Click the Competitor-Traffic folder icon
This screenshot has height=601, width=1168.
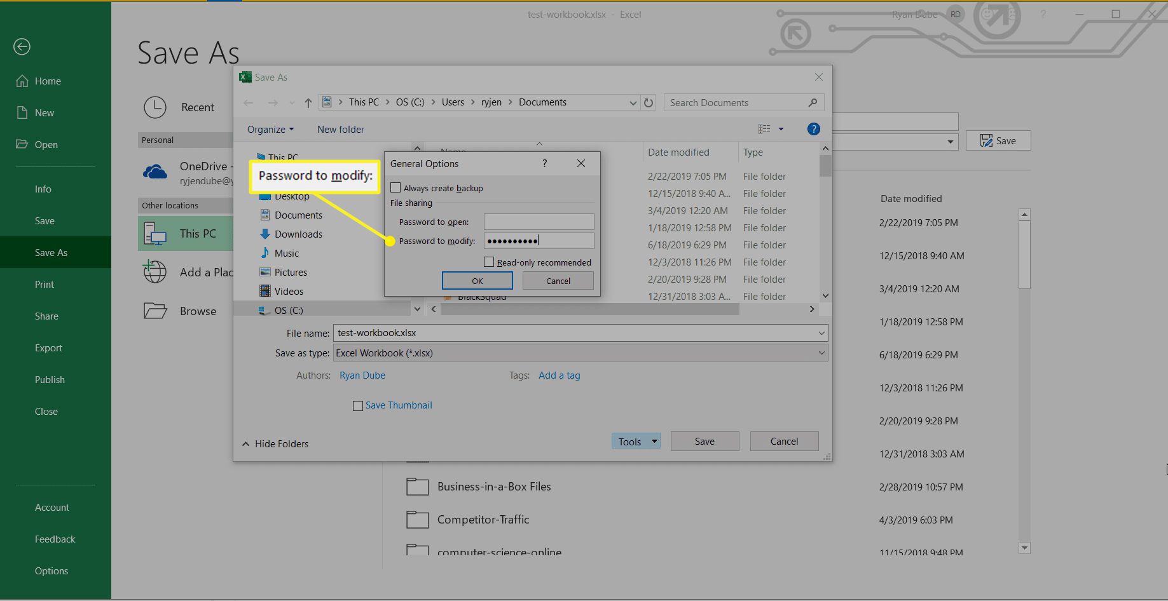[417, 520]
